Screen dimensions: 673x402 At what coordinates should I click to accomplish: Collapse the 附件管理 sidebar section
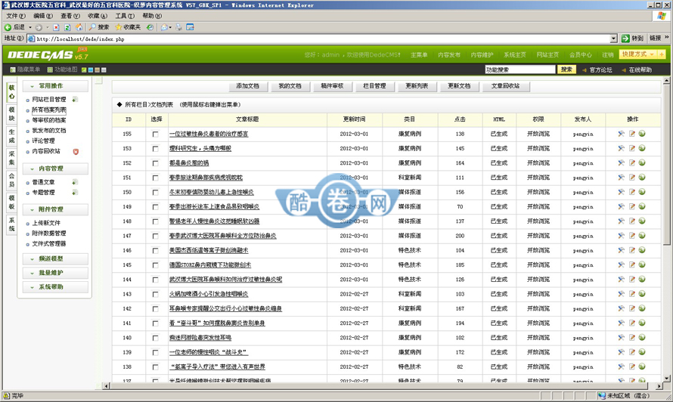click(55, 209)
